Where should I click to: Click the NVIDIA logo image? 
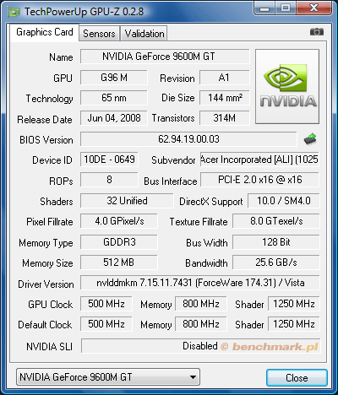tap(287, 87)
